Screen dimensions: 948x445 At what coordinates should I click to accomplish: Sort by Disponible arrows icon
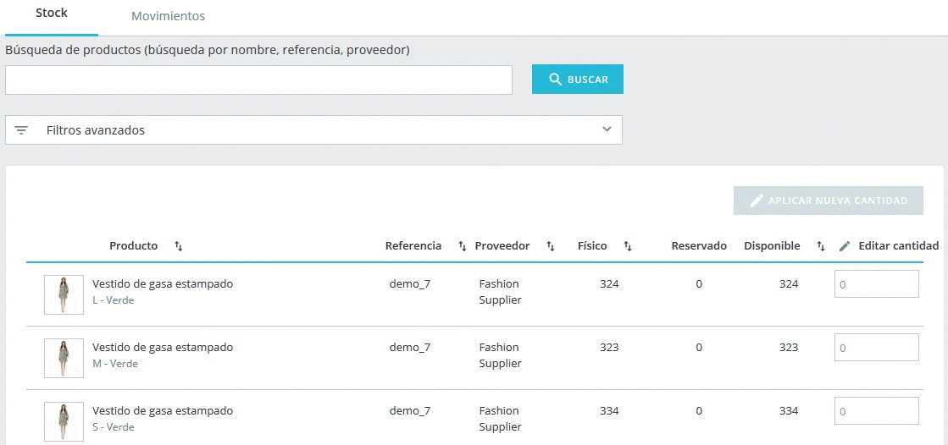tap(820, 246)
